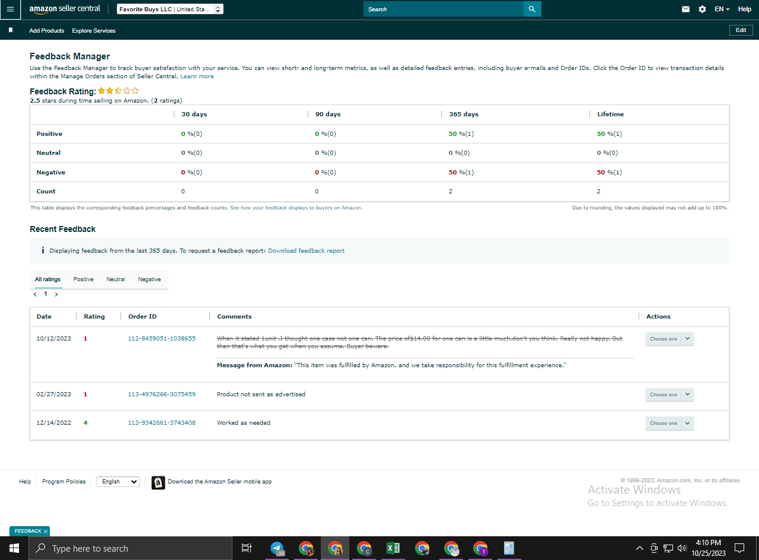Show hidden system tray icons
The image size is (759, 560).
[639, 548]
